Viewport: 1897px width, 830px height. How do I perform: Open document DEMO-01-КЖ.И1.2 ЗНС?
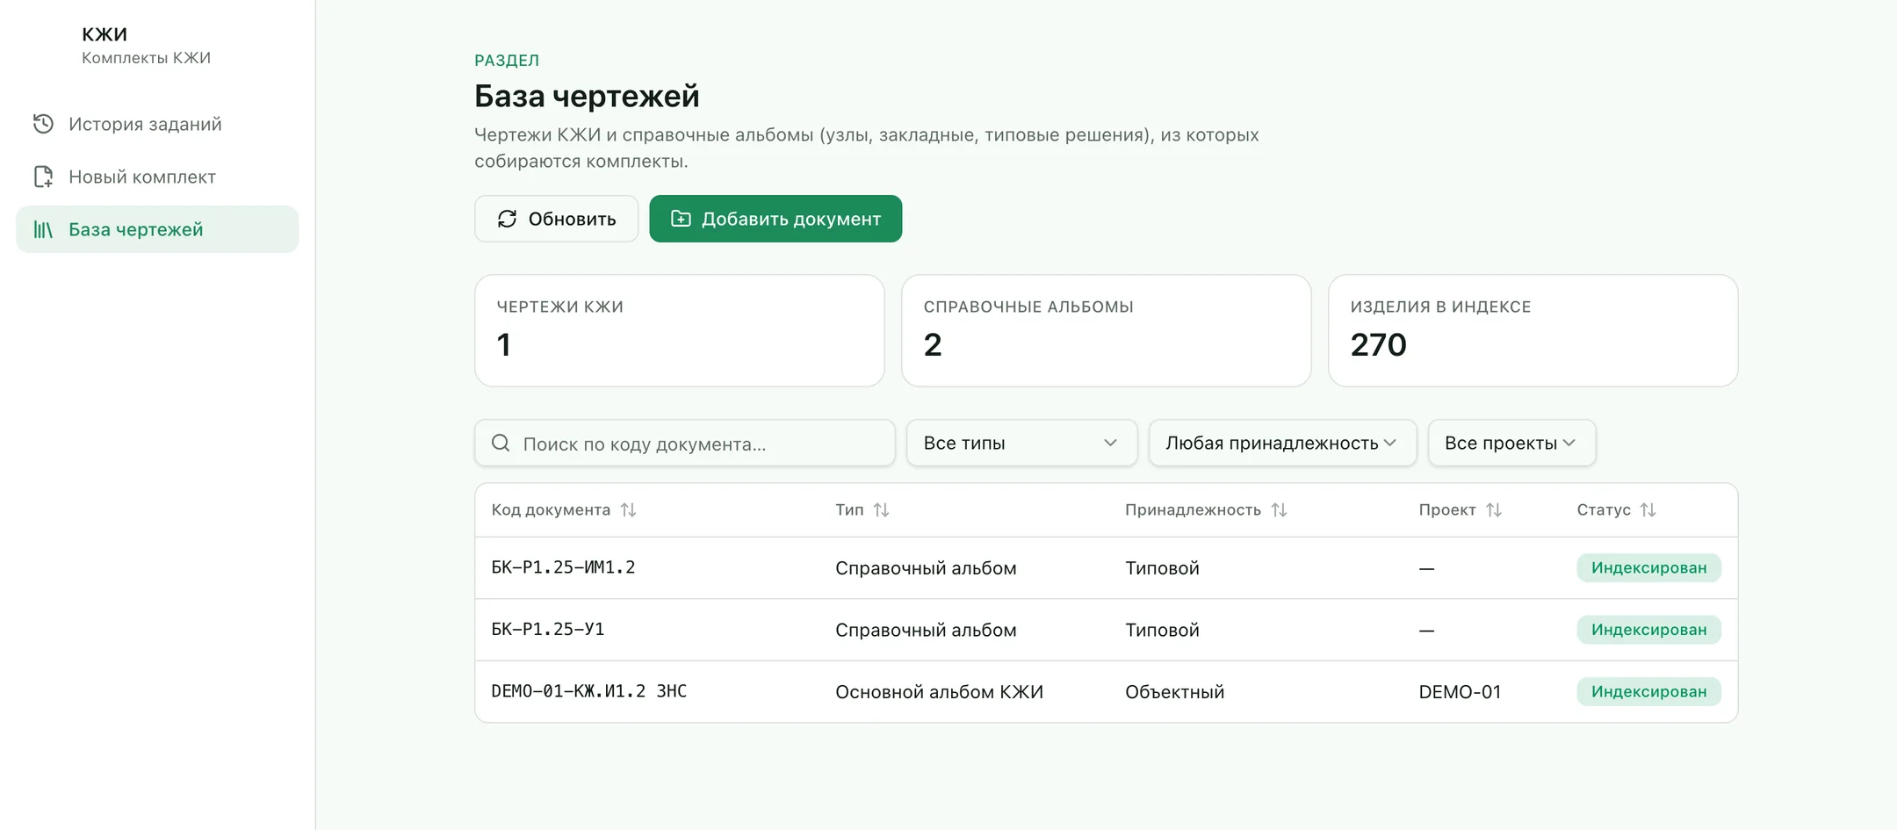point(589,691)
